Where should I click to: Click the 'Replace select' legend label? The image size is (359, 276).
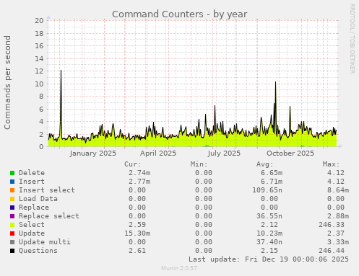click(x=49, y=216)
